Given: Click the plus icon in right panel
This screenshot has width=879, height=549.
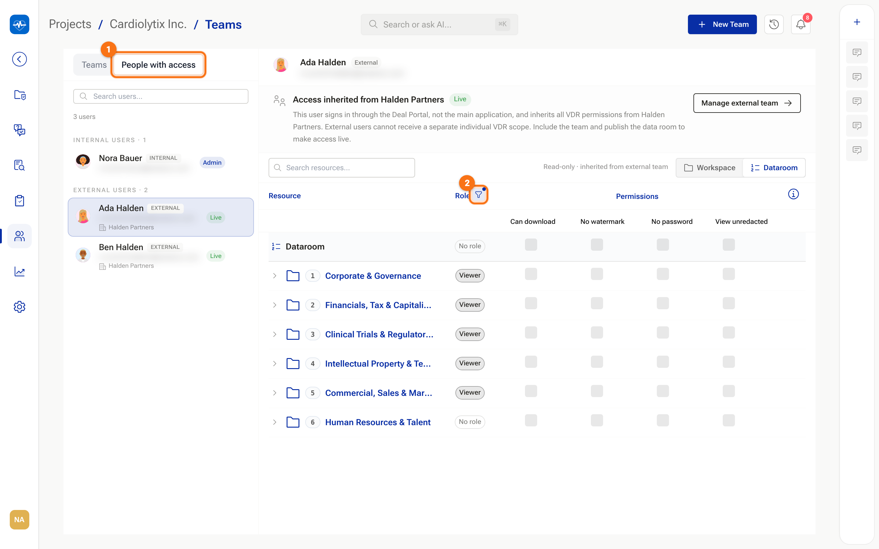Looking at the screenshot, I should [x=857, y=22].
